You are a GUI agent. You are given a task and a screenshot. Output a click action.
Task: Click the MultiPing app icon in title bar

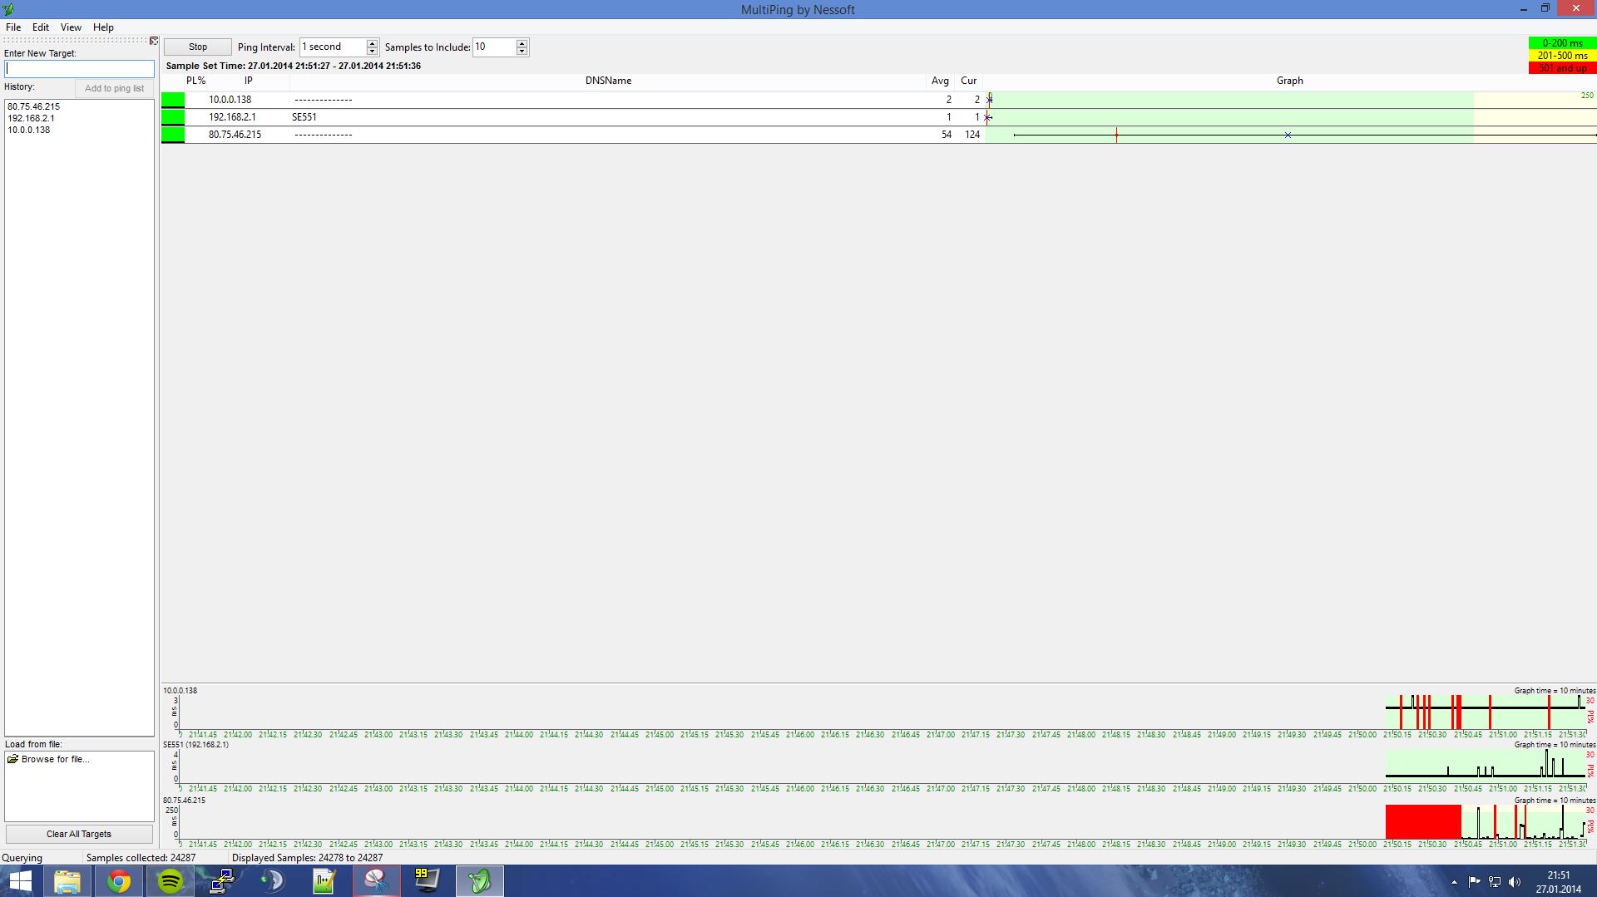8,9
